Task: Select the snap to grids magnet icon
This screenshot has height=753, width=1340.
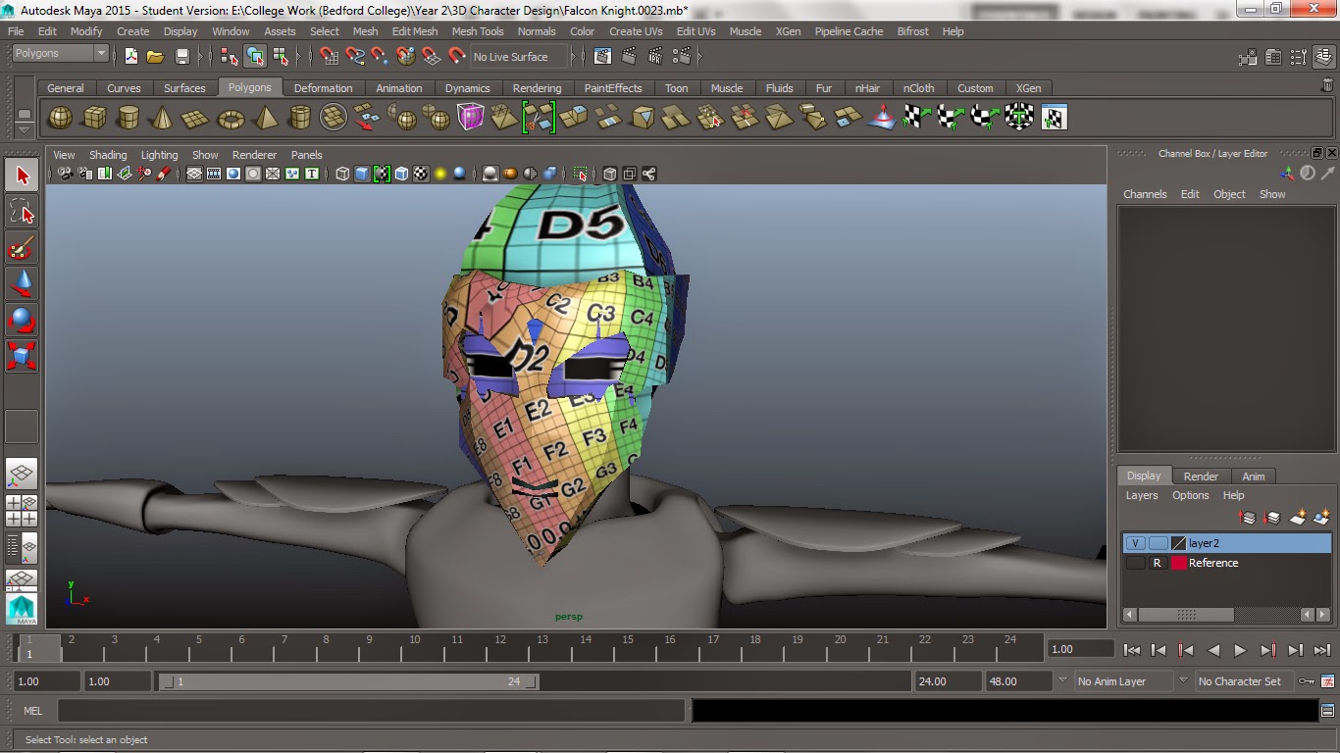Action: [329, 56]
